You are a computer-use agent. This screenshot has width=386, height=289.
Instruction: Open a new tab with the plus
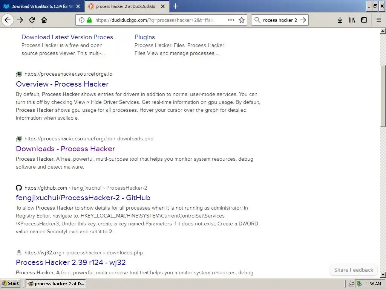click(176, 6)
